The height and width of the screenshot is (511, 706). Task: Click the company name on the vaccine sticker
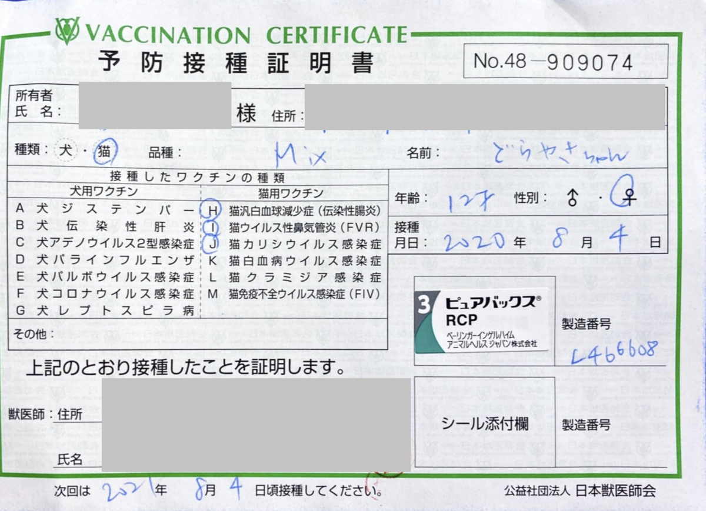click(492, 338)
